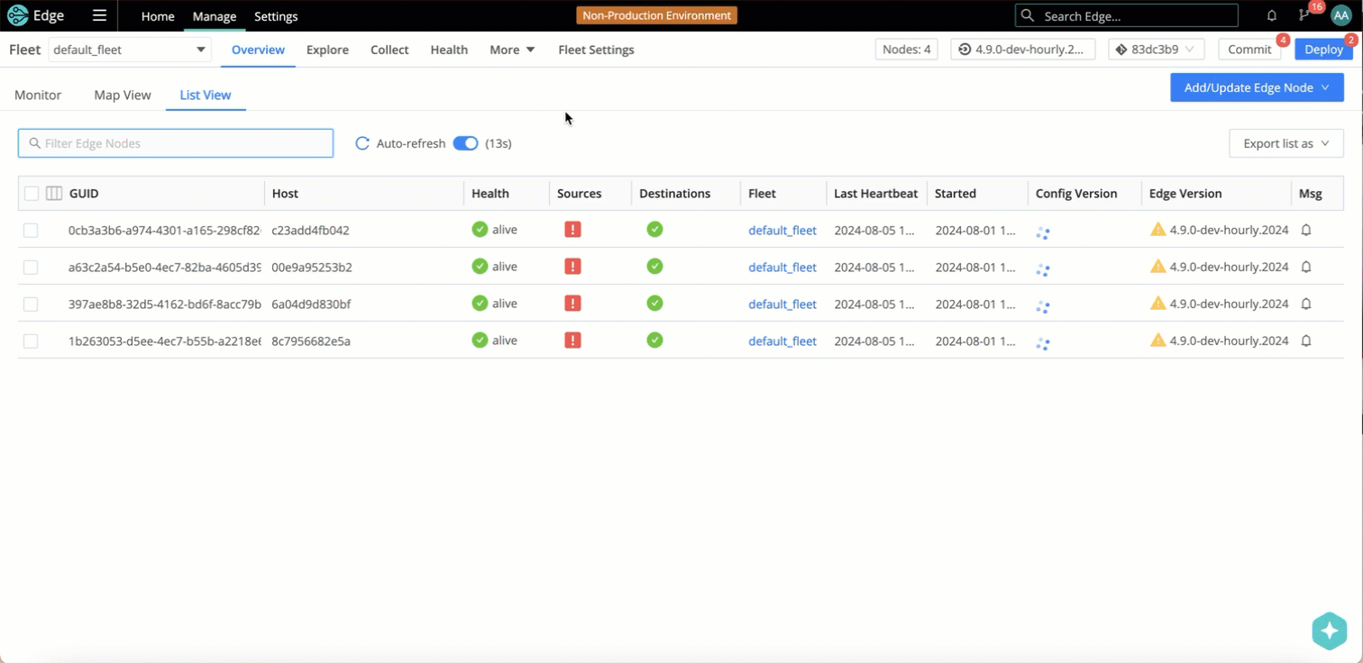
Task: Expand the More menu in the fleet navigation
Action: click(x=511, y=50)
